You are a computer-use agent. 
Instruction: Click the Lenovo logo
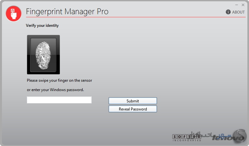click(228, 138)
